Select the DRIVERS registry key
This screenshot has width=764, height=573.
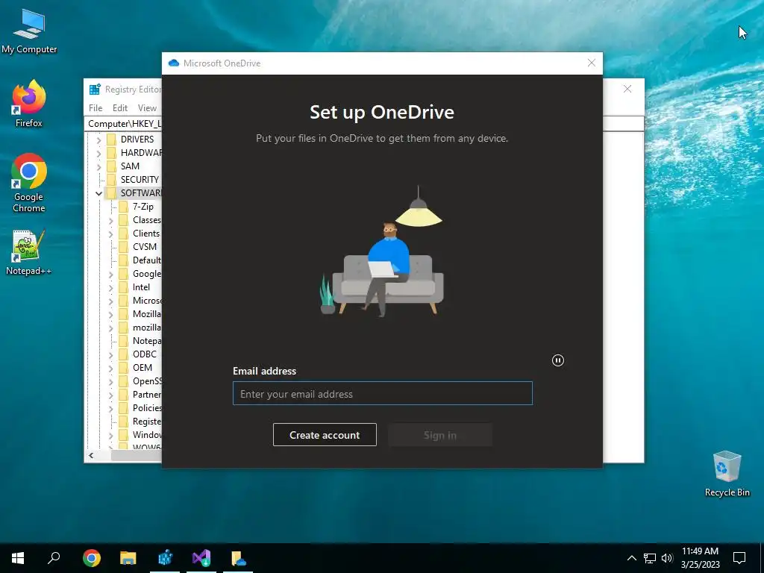(137, 140)
